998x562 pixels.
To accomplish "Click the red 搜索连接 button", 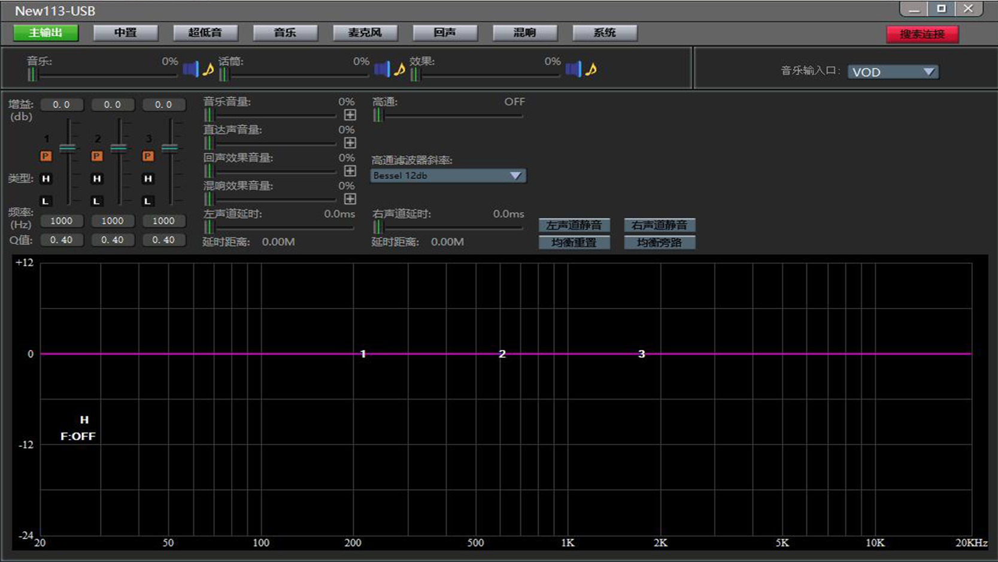I will click(x=922, y=34).
